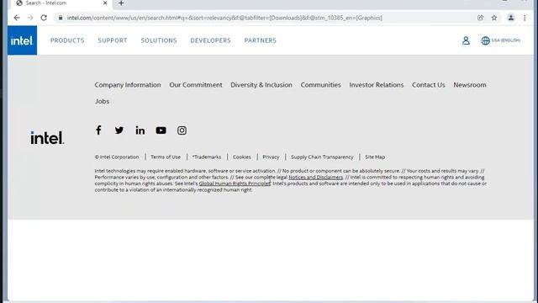Open the user sign-in account icon

466,40
